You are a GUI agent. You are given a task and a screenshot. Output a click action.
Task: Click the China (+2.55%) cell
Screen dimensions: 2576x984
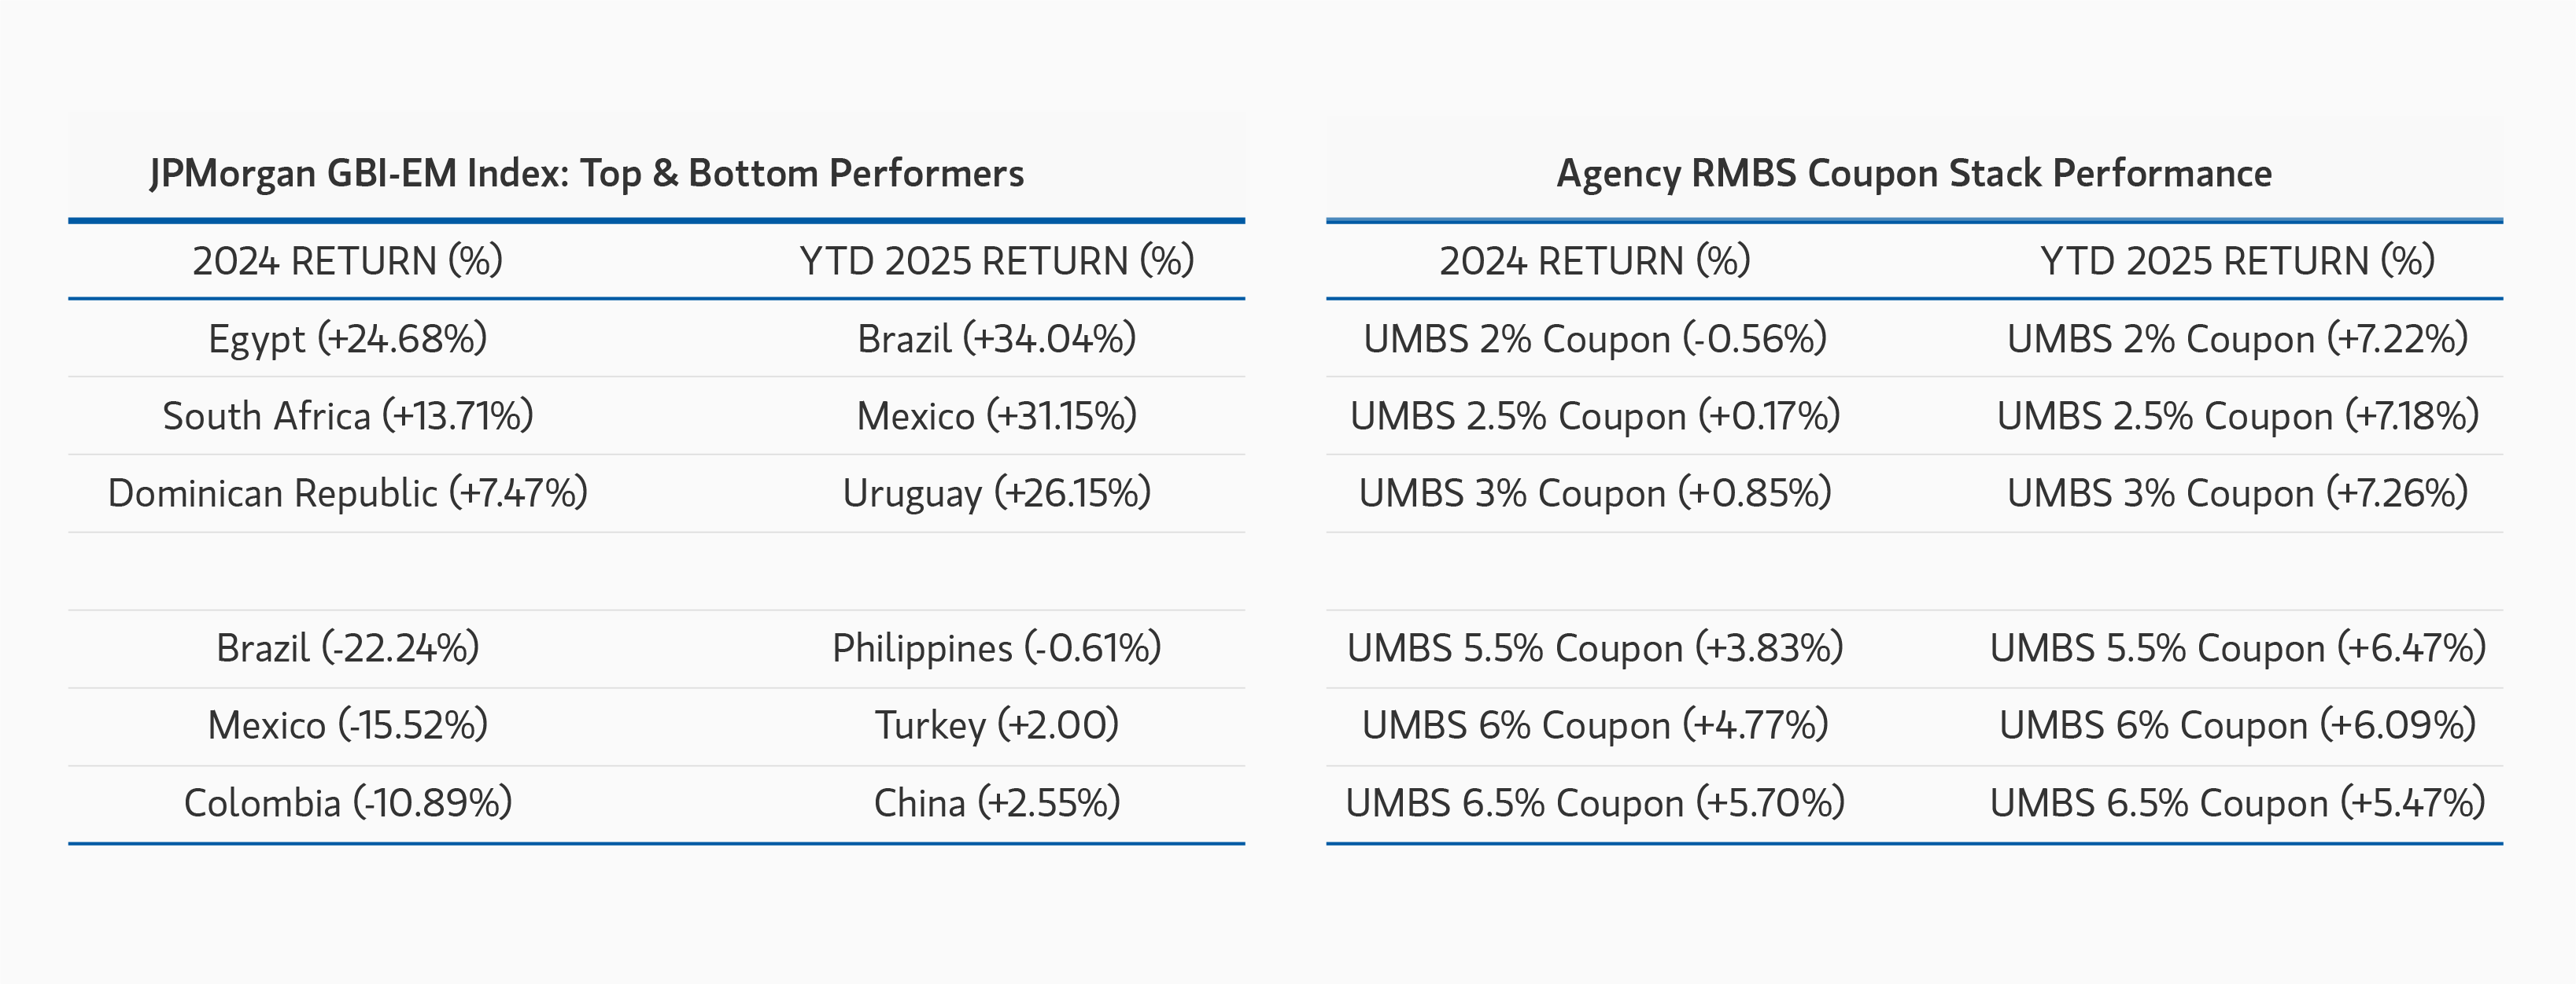point(996,803)
